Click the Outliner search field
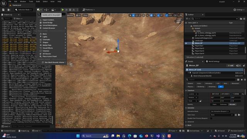The height and width of the screenshot is (139, 247). click(215, 19)
